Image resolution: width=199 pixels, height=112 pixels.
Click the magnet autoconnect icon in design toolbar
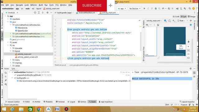(158, 25)
